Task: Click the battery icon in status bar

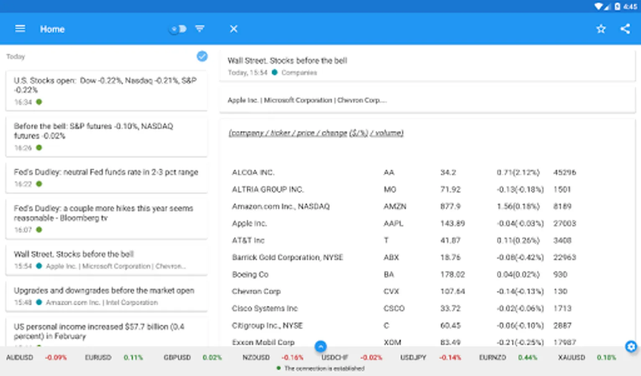Action: coord(617,6)
